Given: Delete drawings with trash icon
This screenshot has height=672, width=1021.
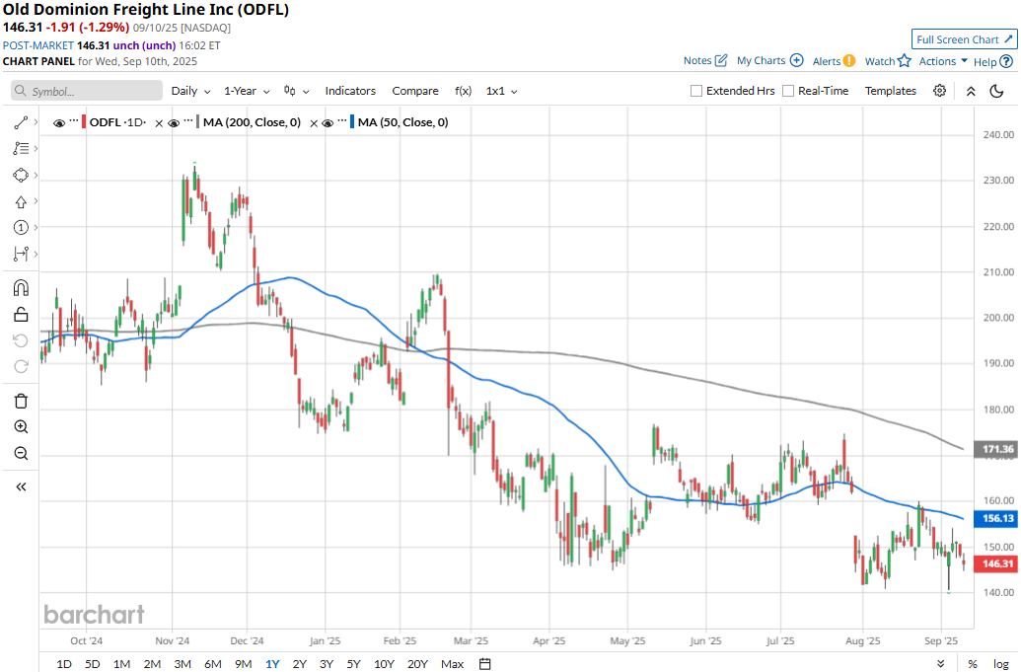Looking at the screenshot, I should (21, 401).
